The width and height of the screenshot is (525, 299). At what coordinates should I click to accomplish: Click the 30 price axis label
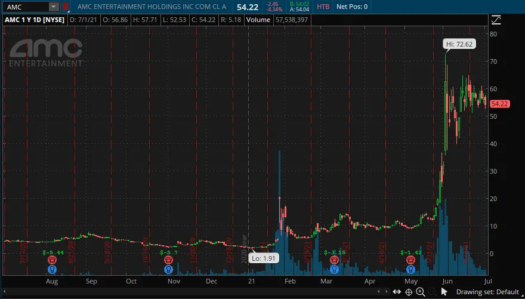493,171
